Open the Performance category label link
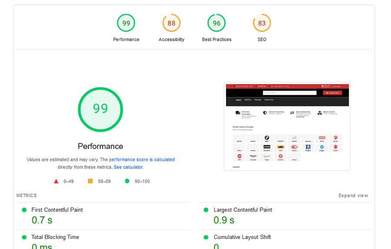 (x=126, y=39)
